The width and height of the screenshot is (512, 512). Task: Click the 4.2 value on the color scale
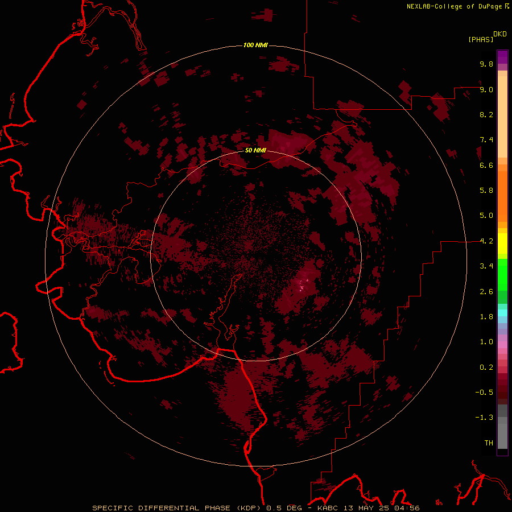coord(486,241)
